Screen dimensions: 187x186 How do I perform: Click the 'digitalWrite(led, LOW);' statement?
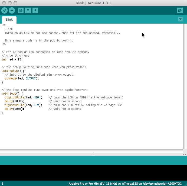click(x=23, y=105)
